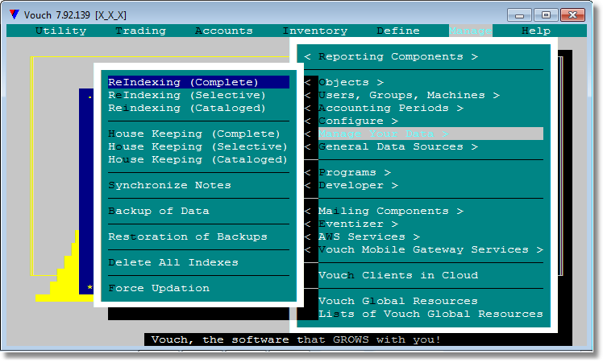
Task: Open the Inventory menu
Action: pyautogui.click(x=315, y=31)
